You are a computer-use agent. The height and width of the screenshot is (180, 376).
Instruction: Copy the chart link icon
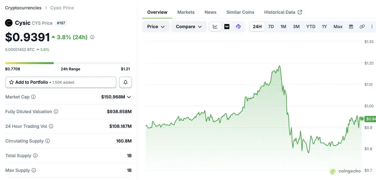tap(362, 27)
